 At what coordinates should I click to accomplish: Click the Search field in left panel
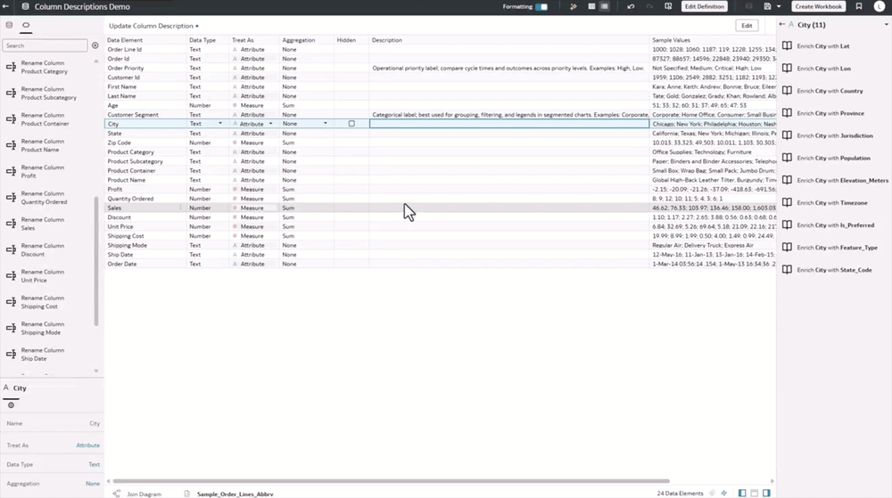coord(45,45)
